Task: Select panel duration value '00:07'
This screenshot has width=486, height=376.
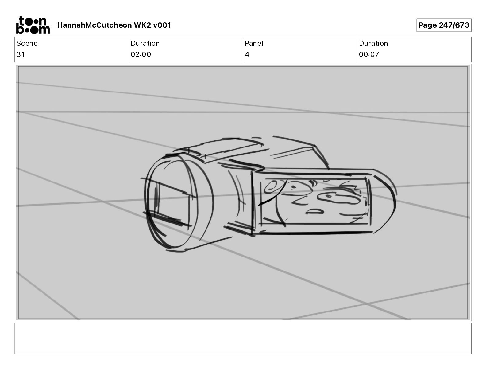Action: (369, 54)
